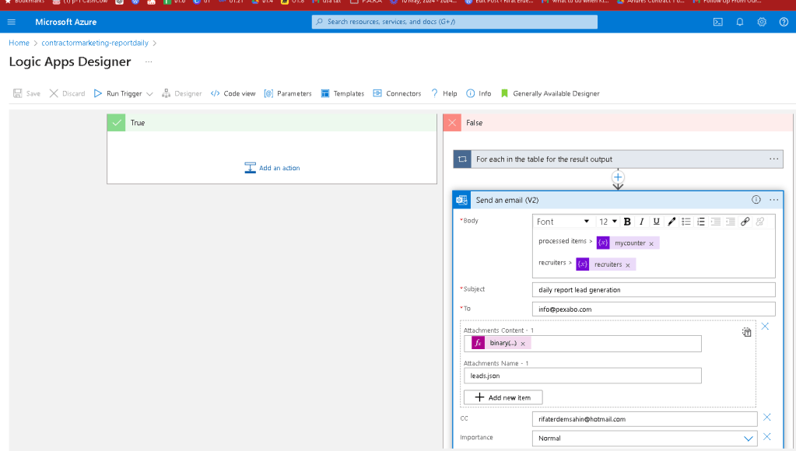Open Send an email ellipsis menu
796x451 pixels.
(773, 200)
